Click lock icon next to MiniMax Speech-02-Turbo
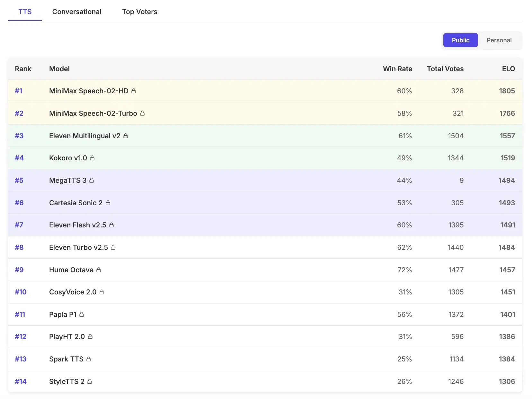Viewport: 532px width, 399px height. [142, 114]
